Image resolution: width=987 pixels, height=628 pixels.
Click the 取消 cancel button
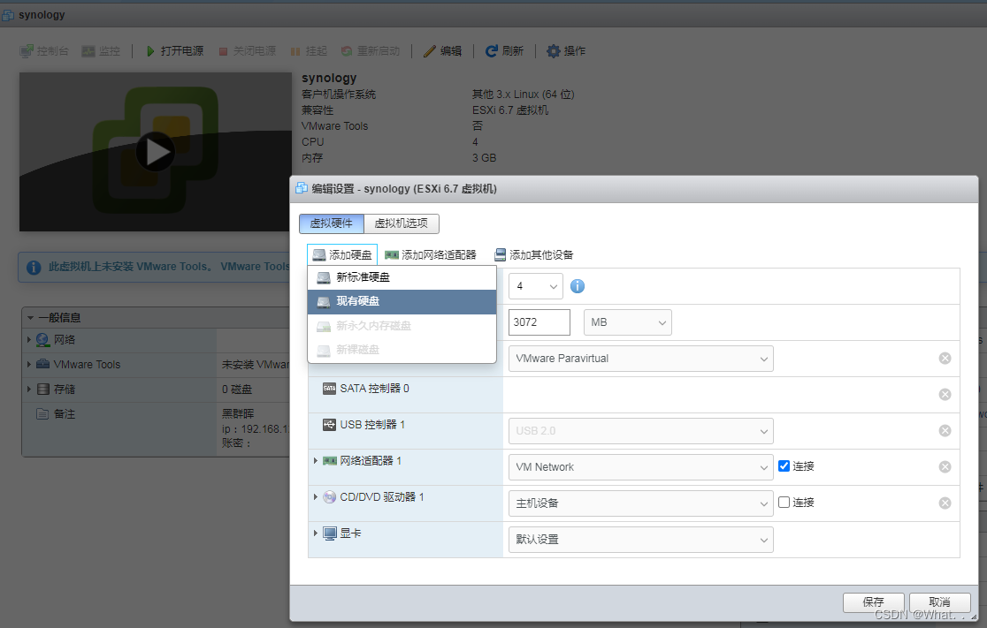(x=939, y=602)
